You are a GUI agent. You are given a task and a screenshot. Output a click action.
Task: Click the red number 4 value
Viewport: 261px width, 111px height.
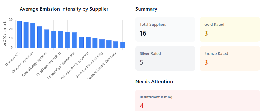pos(142,106)
